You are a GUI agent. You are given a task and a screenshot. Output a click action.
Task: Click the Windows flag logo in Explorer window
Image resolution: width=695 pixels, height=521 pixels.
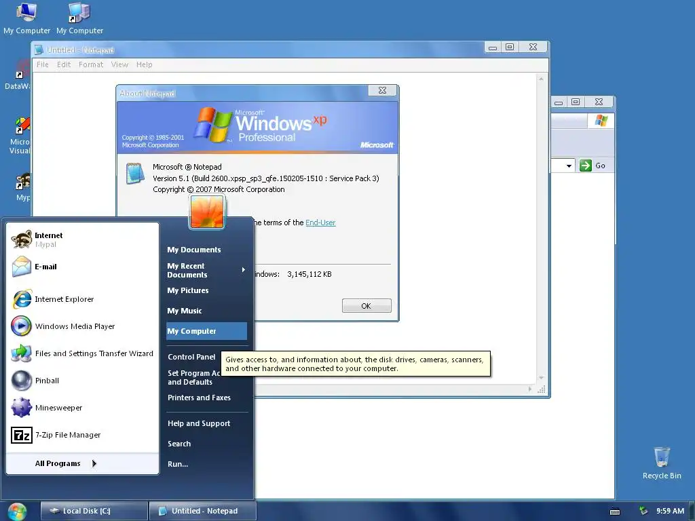tap(601, 121)
